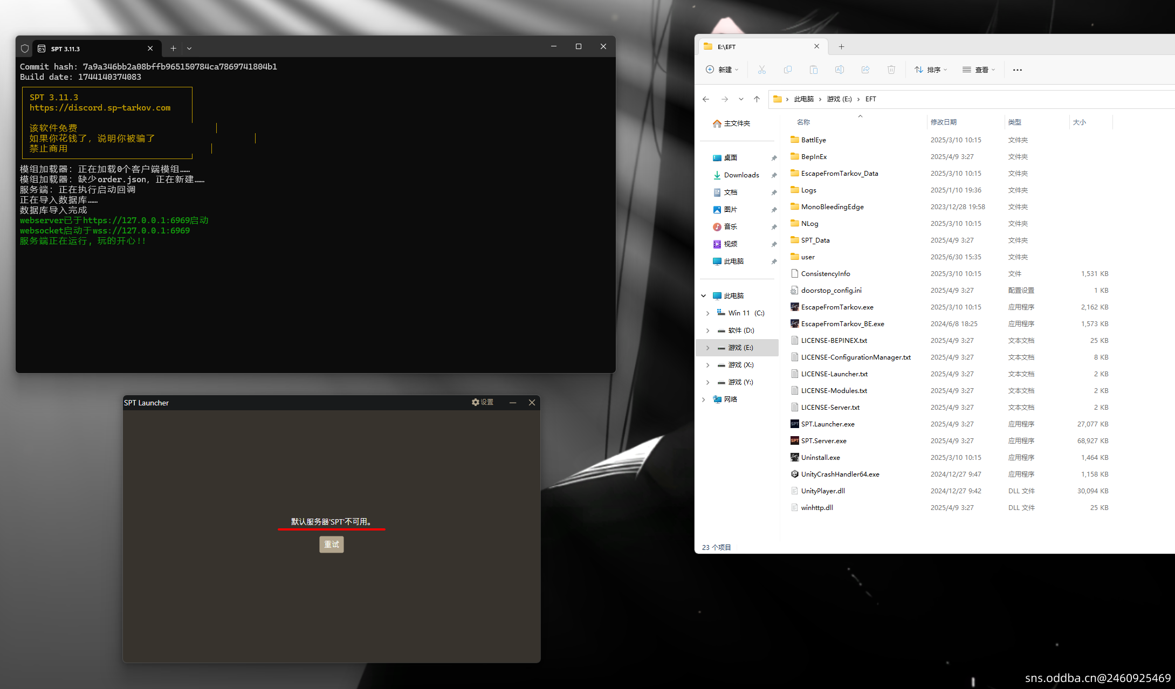Click the Cut scissors icon in Explorer toolbar

pyautogui.click(x=762, y=70)
